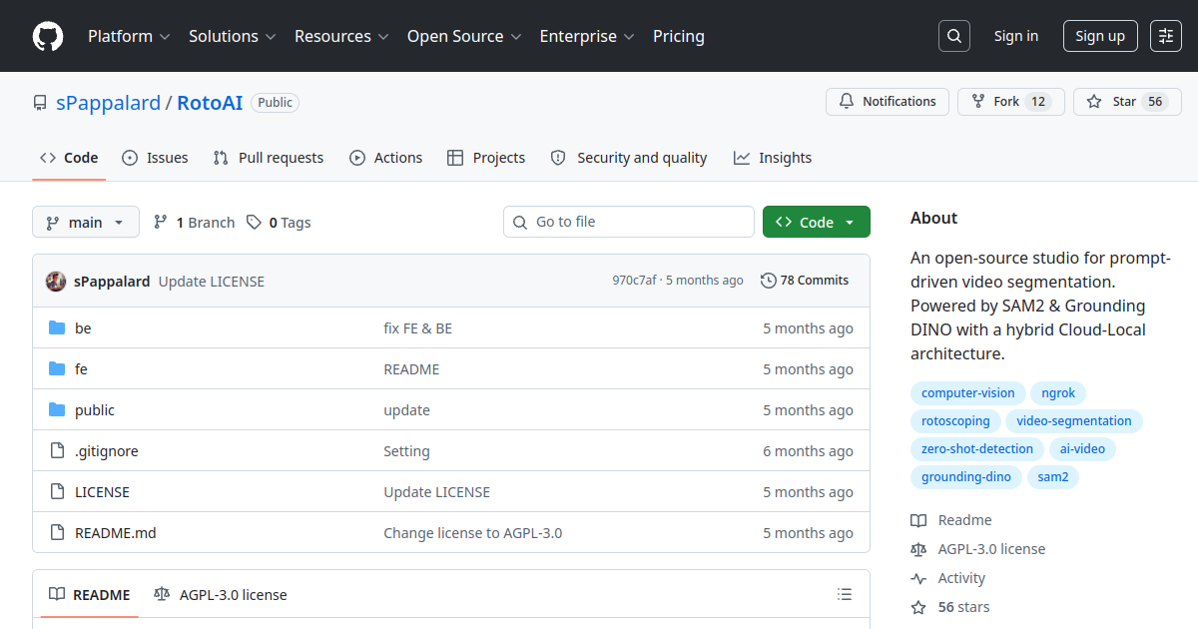Click the 78 Commits history icon
This screenshot has width=1198, height=629.
(x=768, y=281)
